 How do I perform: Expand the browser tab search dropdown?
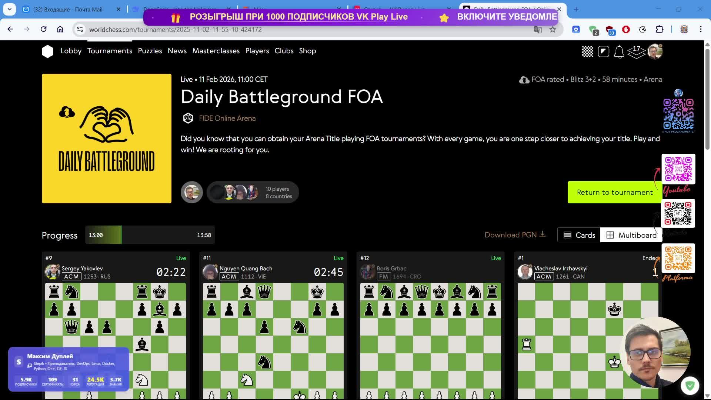(9, 9)
